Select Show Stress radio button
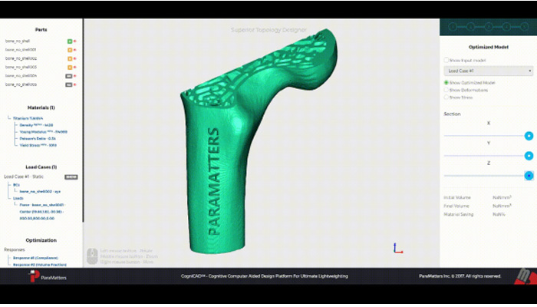Viewport: 537px width, 307px height. point(446,97)
